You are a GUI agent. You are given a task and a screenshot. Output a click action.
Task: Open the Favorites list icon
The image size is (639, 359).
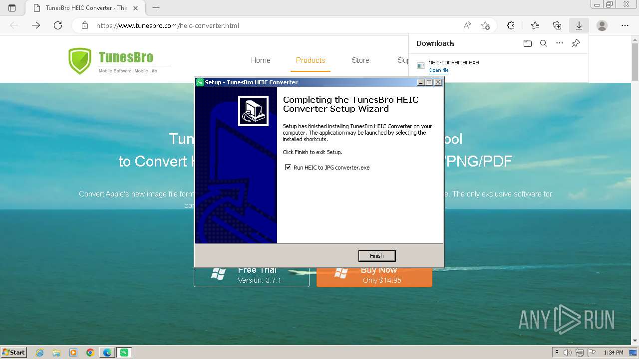tap(535, 25)
